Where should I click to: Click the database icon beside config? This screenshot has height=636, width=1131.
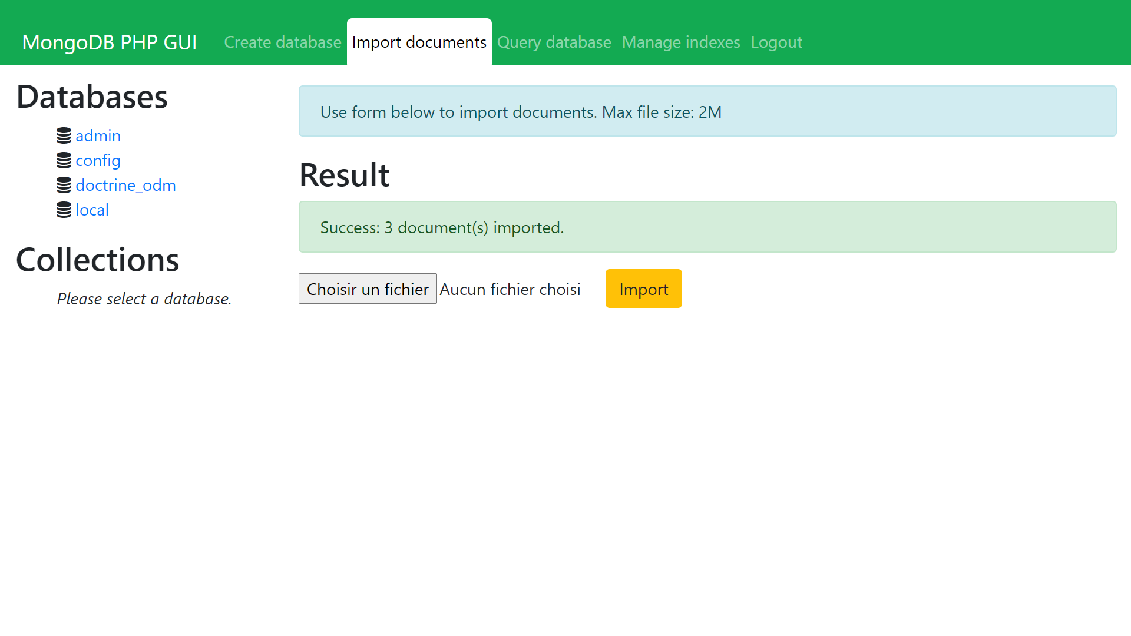(64, 161)
